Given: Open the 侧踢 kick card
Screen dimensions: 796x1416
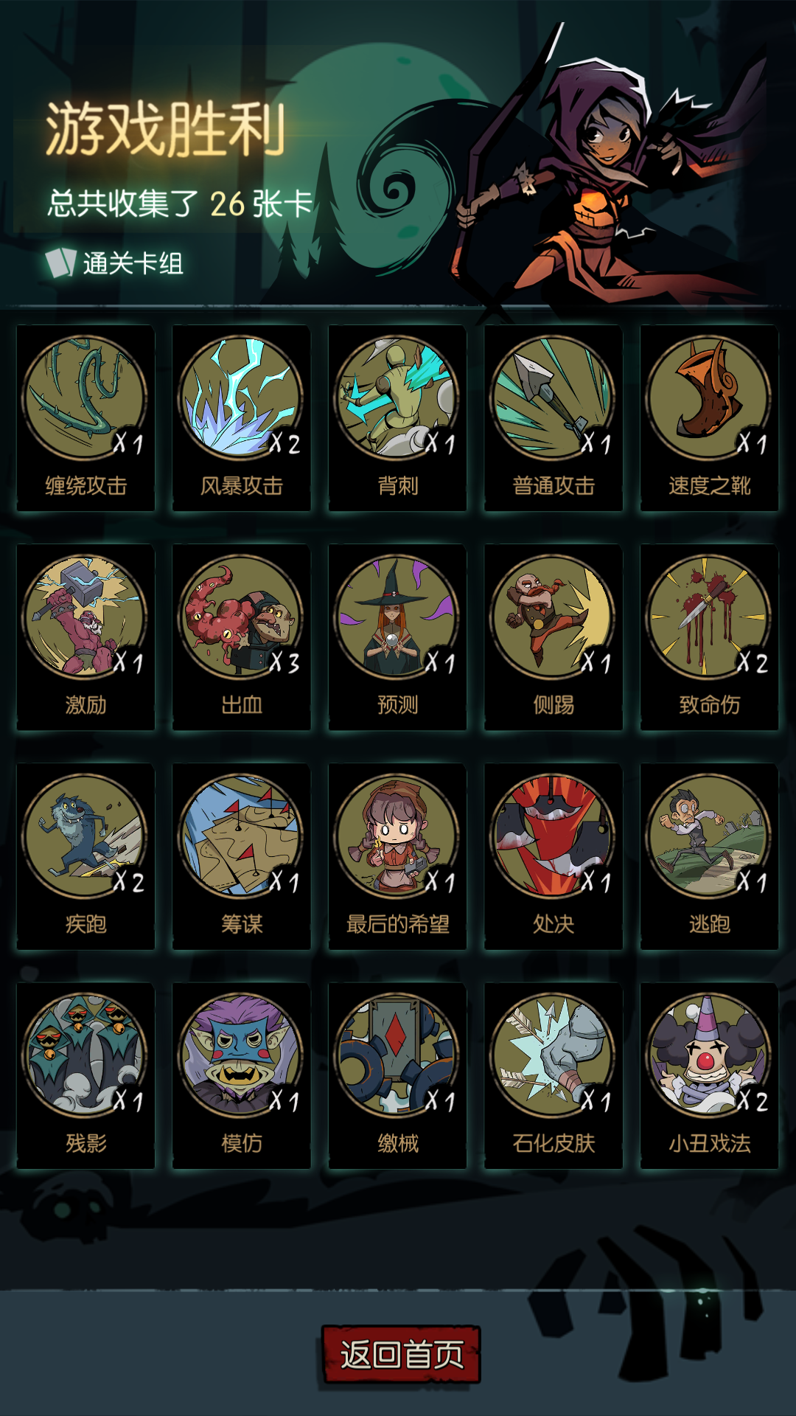Looking at the screenshot, I should (554, 637).
